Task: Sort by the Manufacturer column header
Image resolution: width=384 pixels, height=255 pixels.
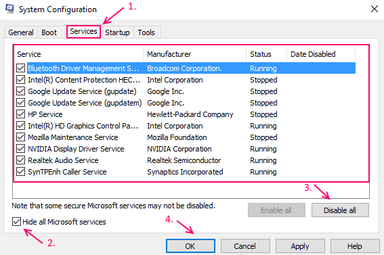Action: point(195,54)
